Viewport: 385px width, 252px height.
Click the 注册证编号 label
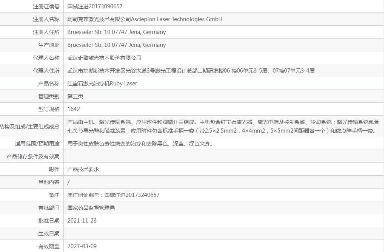pos(46,6)
